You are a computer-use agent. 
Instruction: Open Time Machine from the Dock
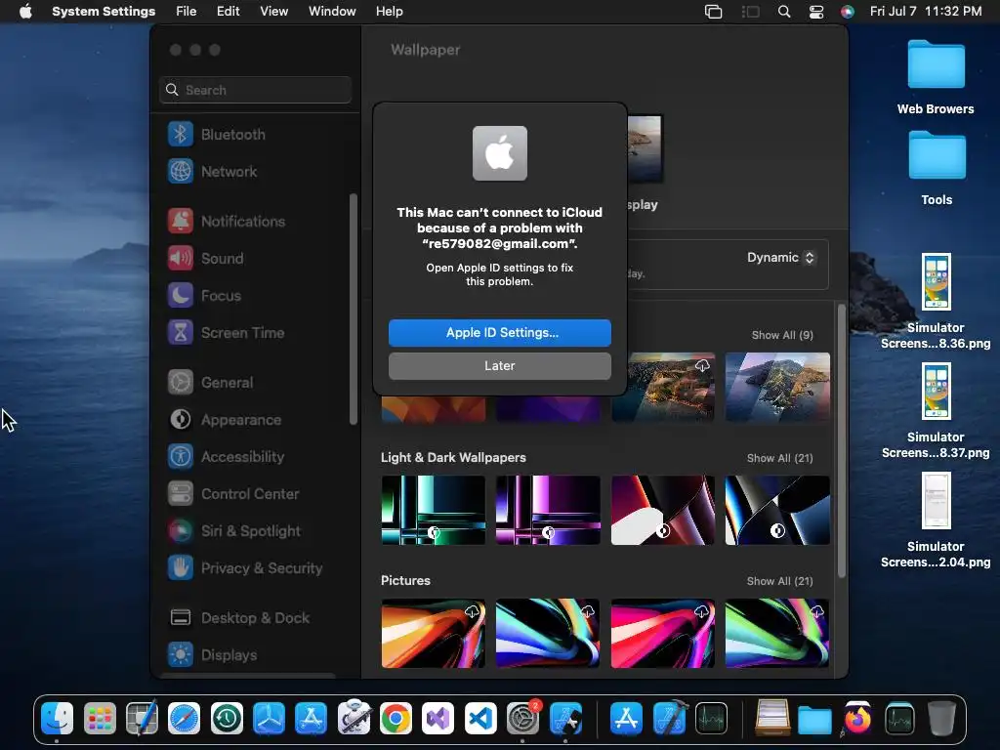(x=227, y=719)
